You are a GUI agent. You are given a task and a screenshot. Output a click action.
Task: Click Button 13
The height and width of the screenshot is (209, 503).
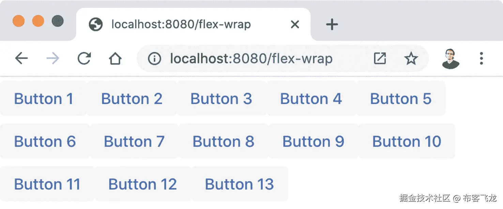[239, 184]
